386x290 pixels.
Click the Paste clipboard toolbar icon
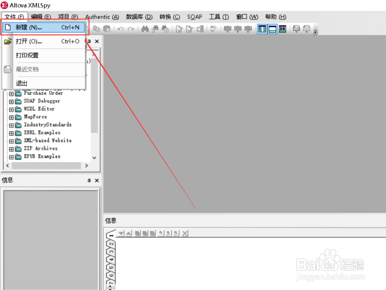pos(107,29)
